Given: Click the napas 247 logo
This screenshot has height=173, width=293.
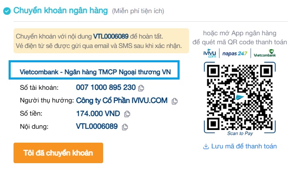Looking at the screenshot, I should (235, 54).
